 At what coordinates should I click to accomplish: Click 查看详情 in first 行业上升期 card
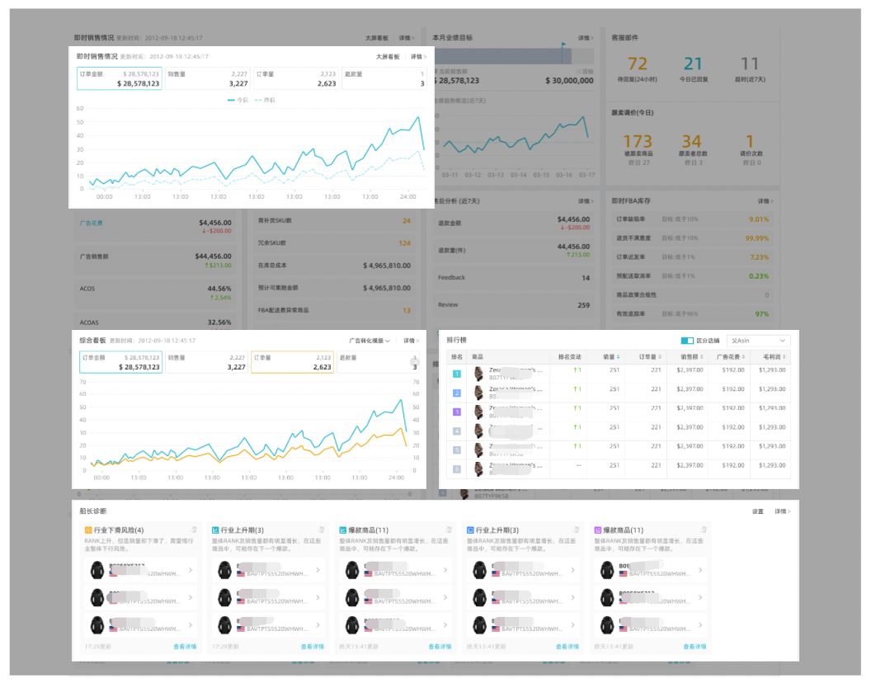(313, 647)
